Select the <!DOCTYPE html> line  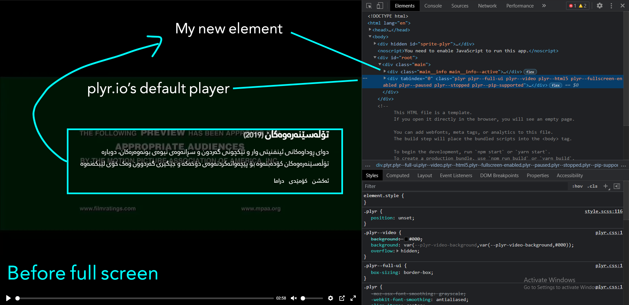(x=388, y=16)
